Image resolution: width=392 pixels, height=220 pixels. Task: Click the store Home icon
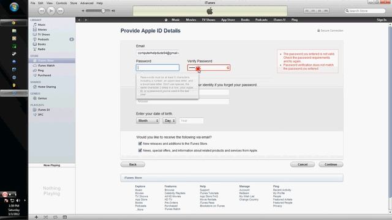166,20
